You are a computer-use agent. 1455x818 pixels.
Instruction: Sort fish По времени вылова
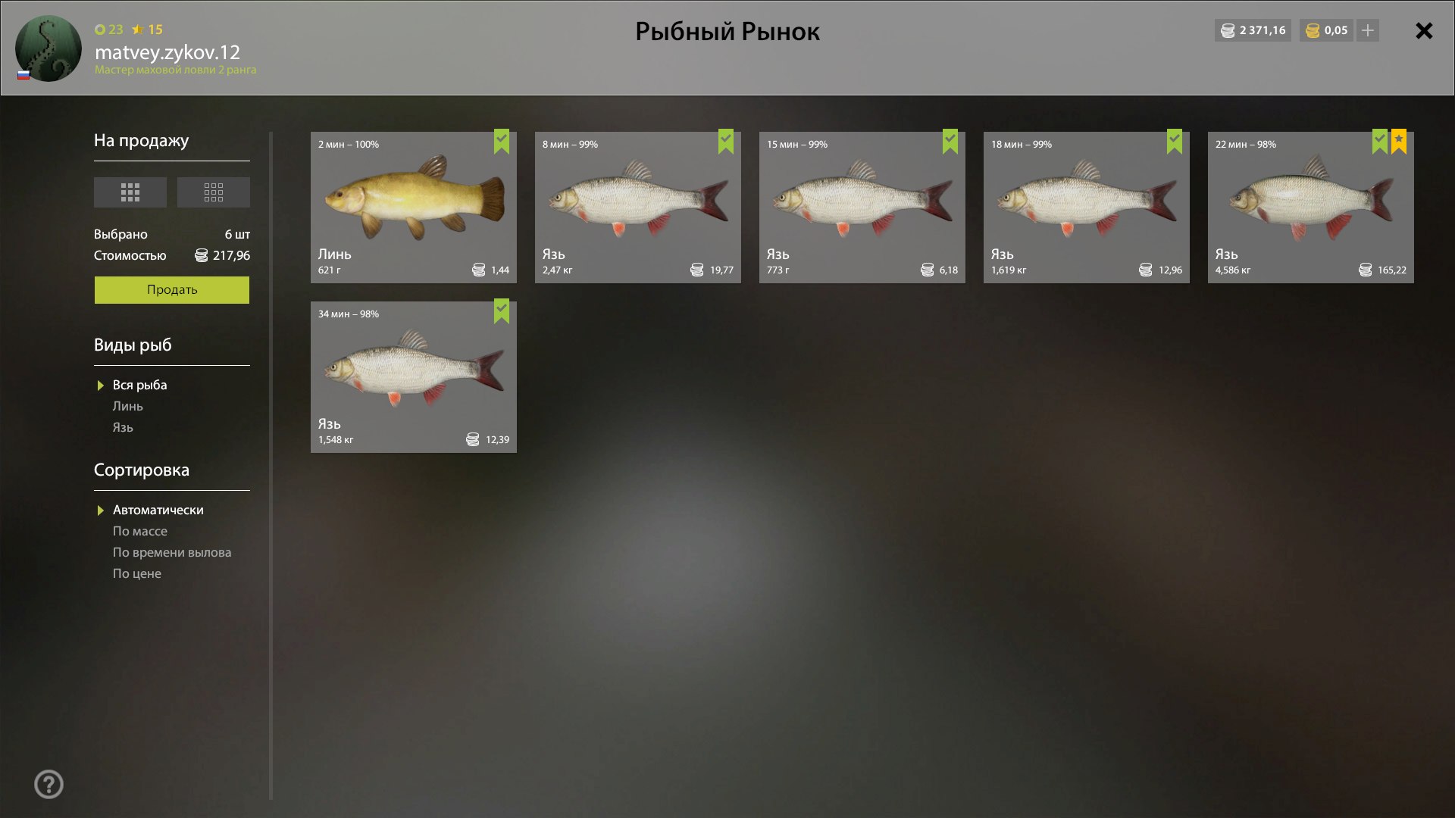[x=172, y=552]
